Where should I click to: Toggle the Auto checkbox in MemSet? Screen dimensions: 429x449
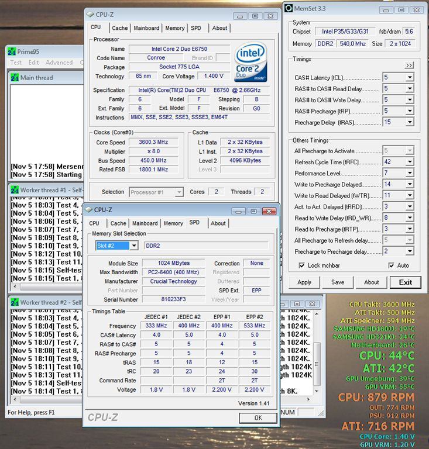[391, 265]
